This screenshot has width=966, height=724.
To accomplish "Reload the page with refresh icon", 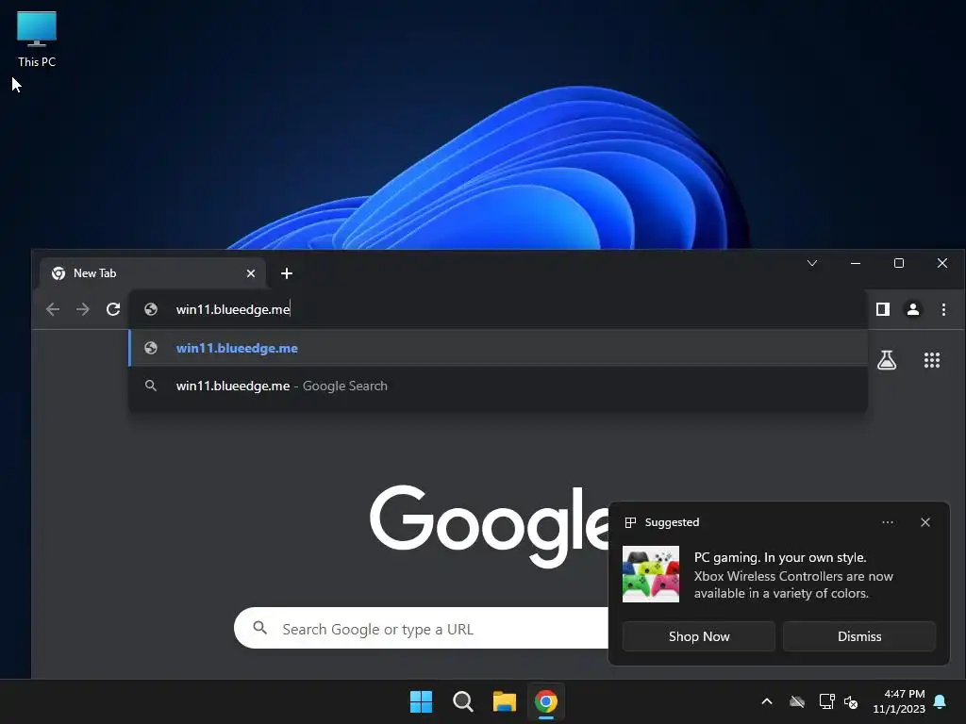I will tap(113, 309).
